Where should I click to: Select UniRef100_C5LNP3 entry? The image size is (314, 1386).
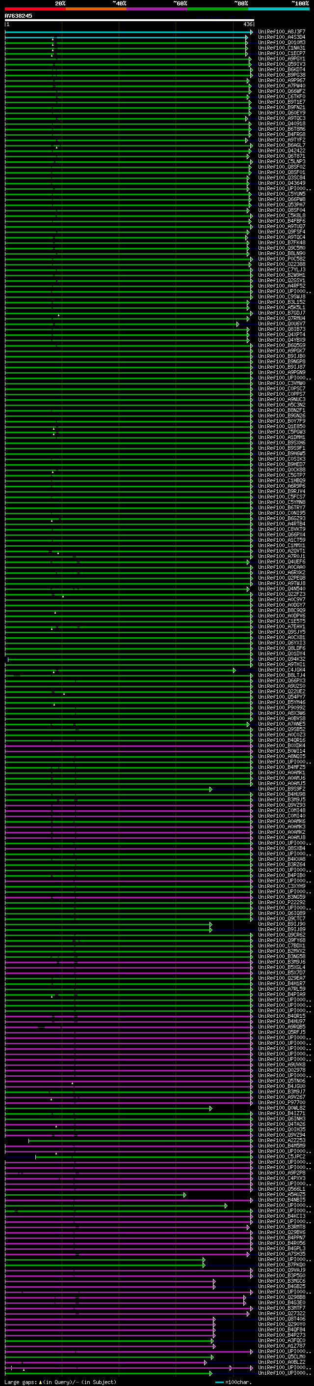282,162
